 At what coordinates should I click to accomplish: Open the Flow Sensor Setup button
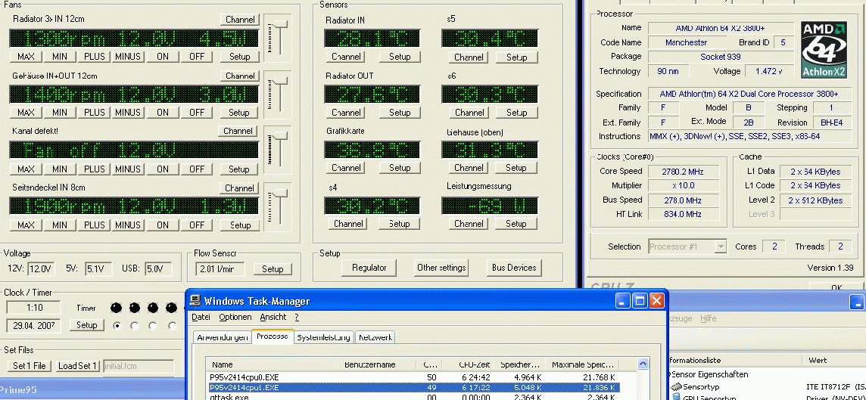(x=273, y=269)
